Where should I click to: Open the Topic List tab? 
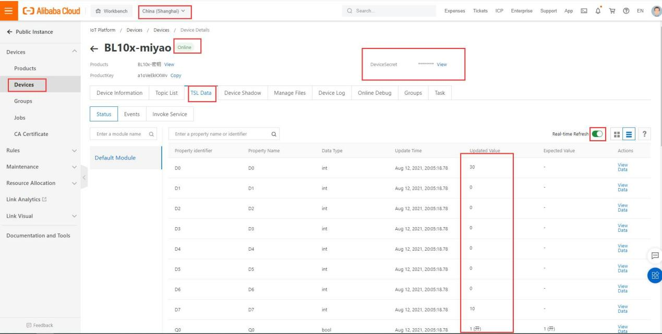[x=166, y=93]
